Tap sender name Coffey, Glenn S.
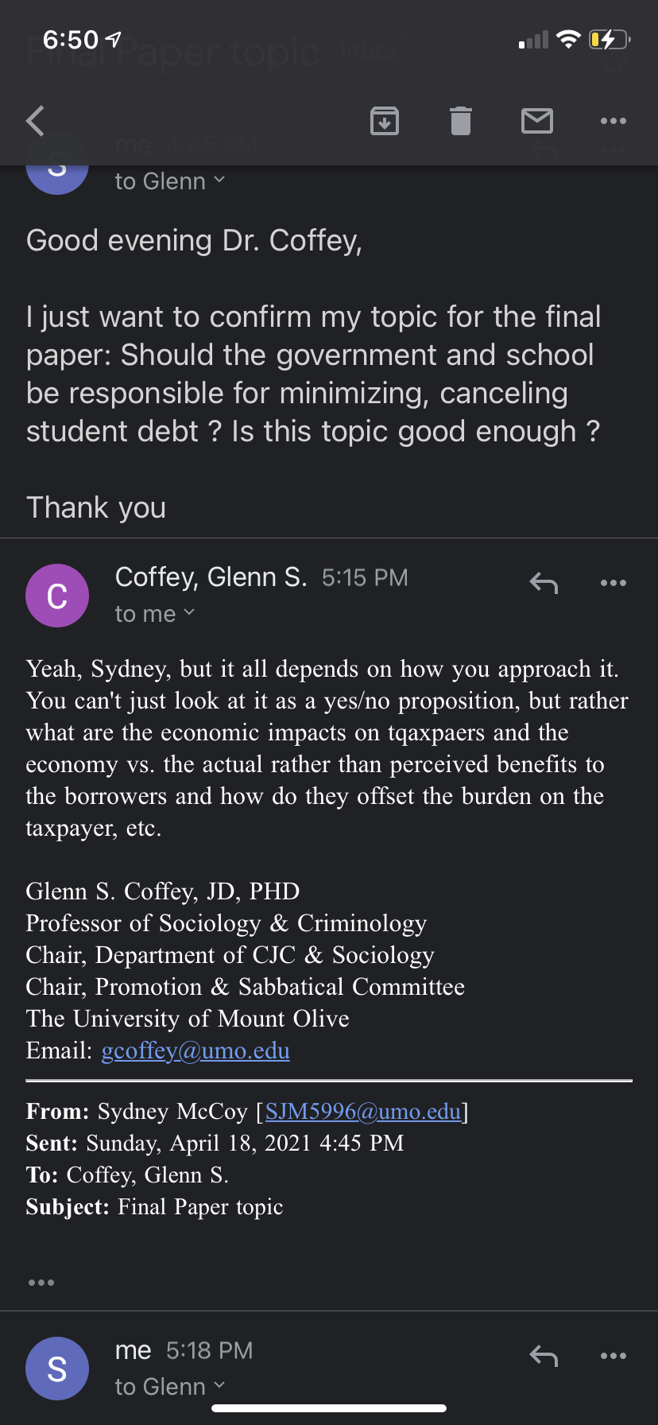 (x=211, y=577)
